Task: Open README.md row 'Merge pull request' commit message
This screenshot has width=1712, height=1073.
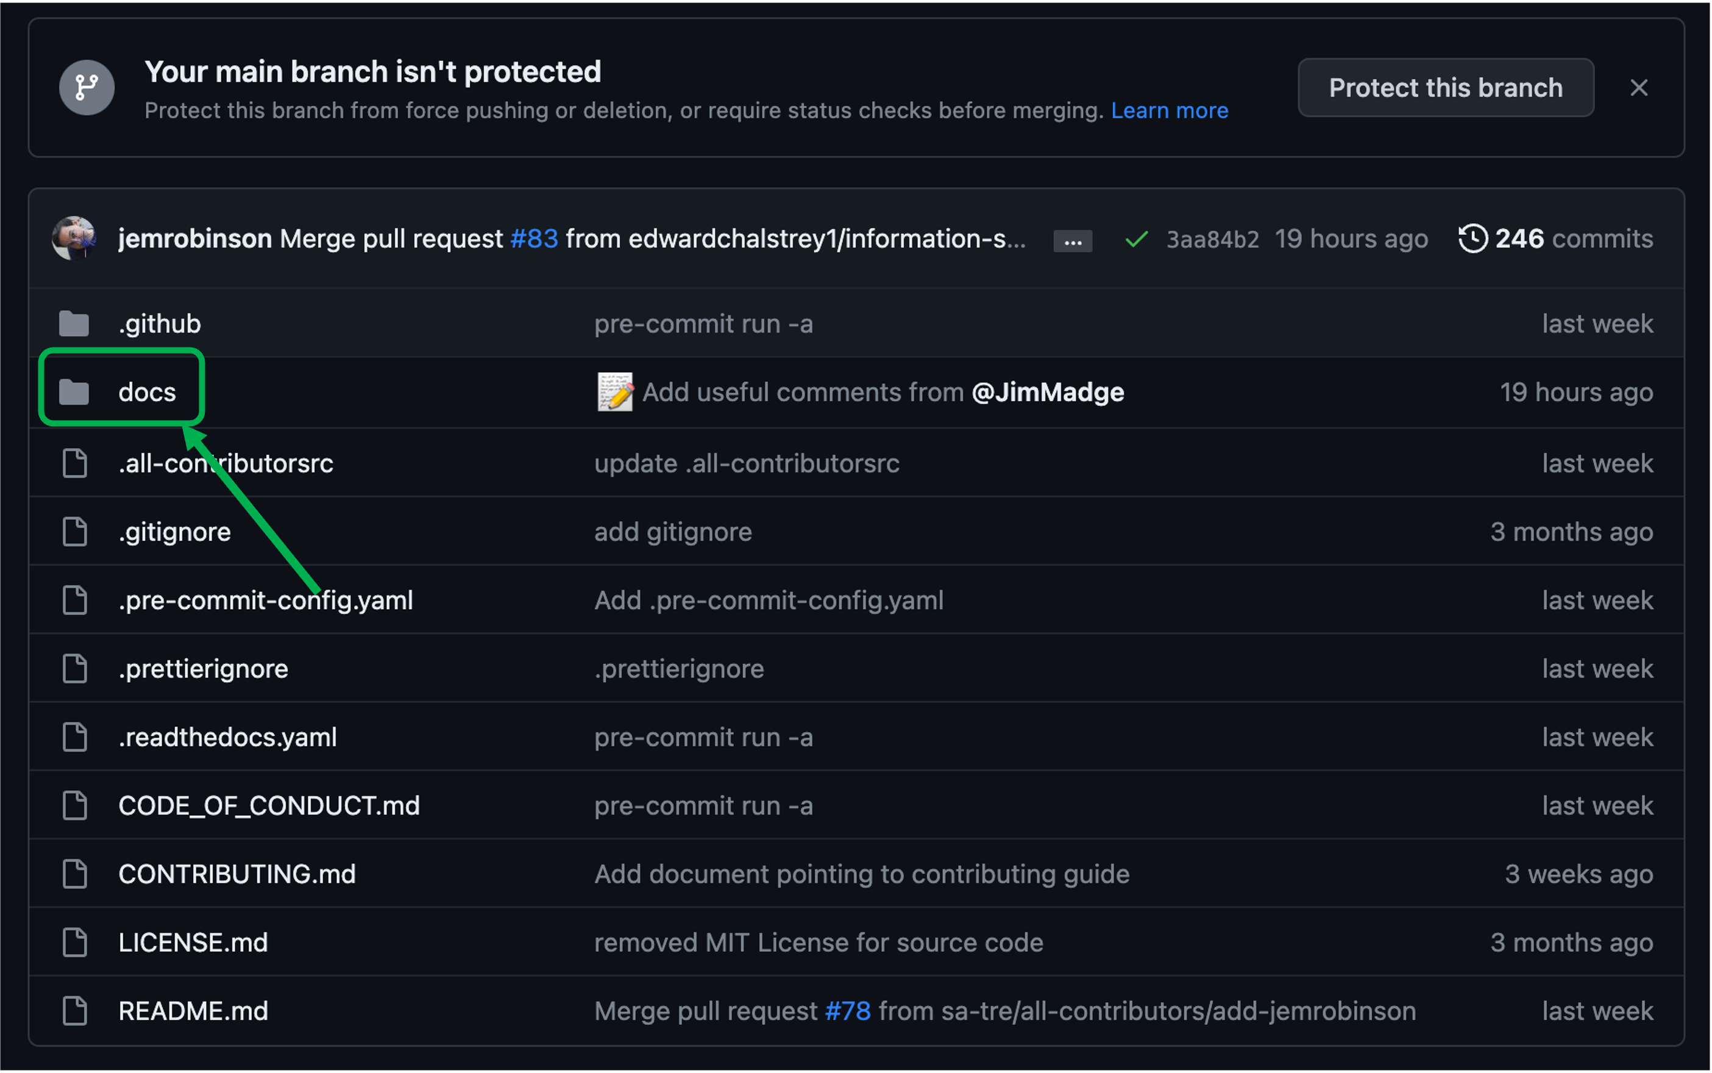Action: (x=706, y=1011)
